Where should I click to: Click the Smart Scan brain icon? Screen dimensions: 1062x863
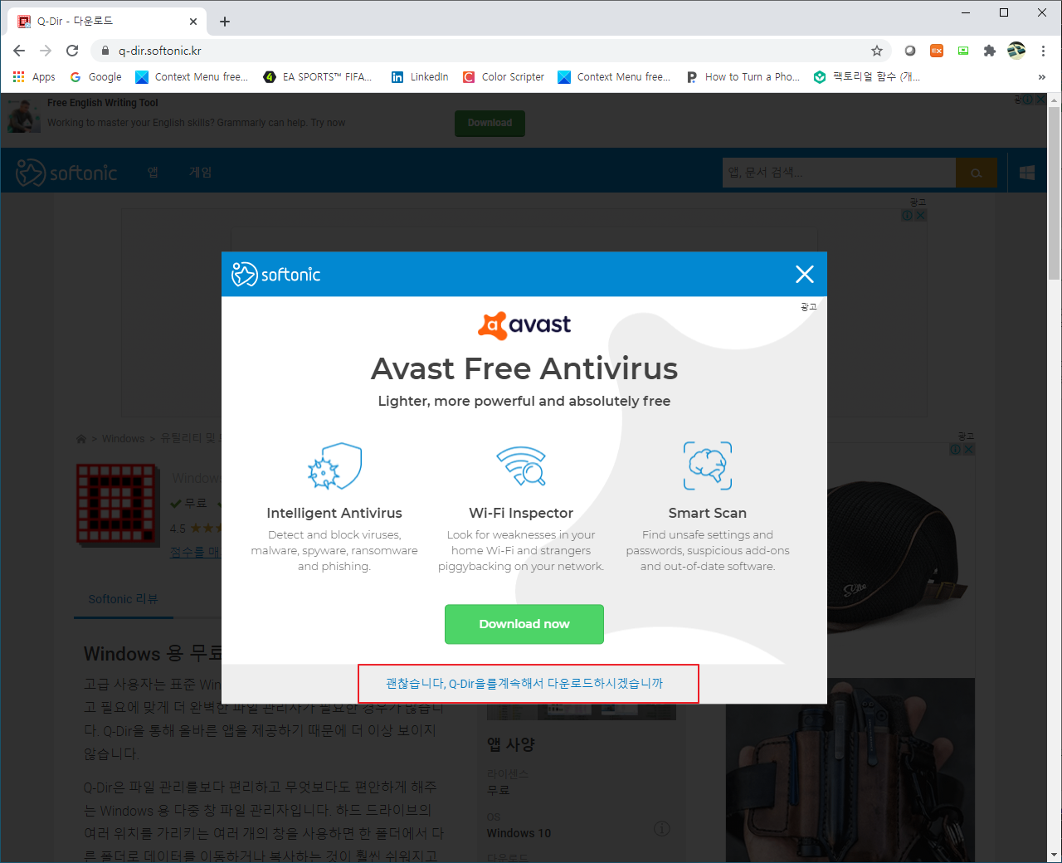[708, 466]
